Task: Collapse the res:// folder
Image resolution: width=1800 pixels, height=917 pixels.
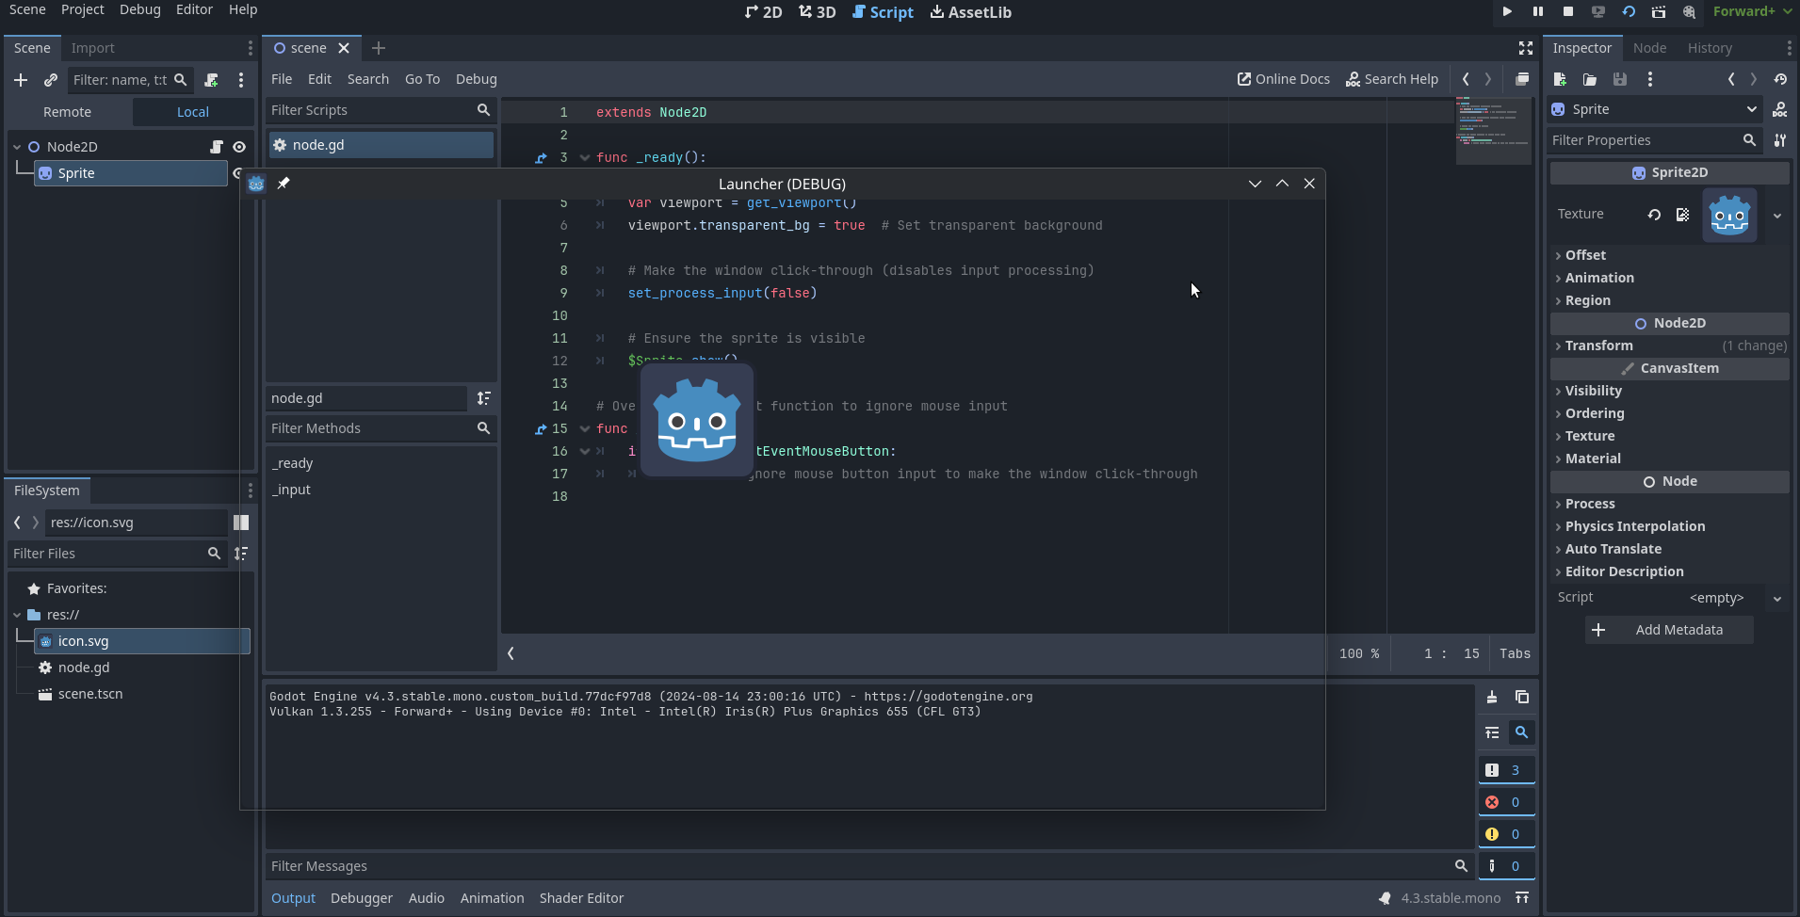Action: pyautogui.click(x=17, y=615)
